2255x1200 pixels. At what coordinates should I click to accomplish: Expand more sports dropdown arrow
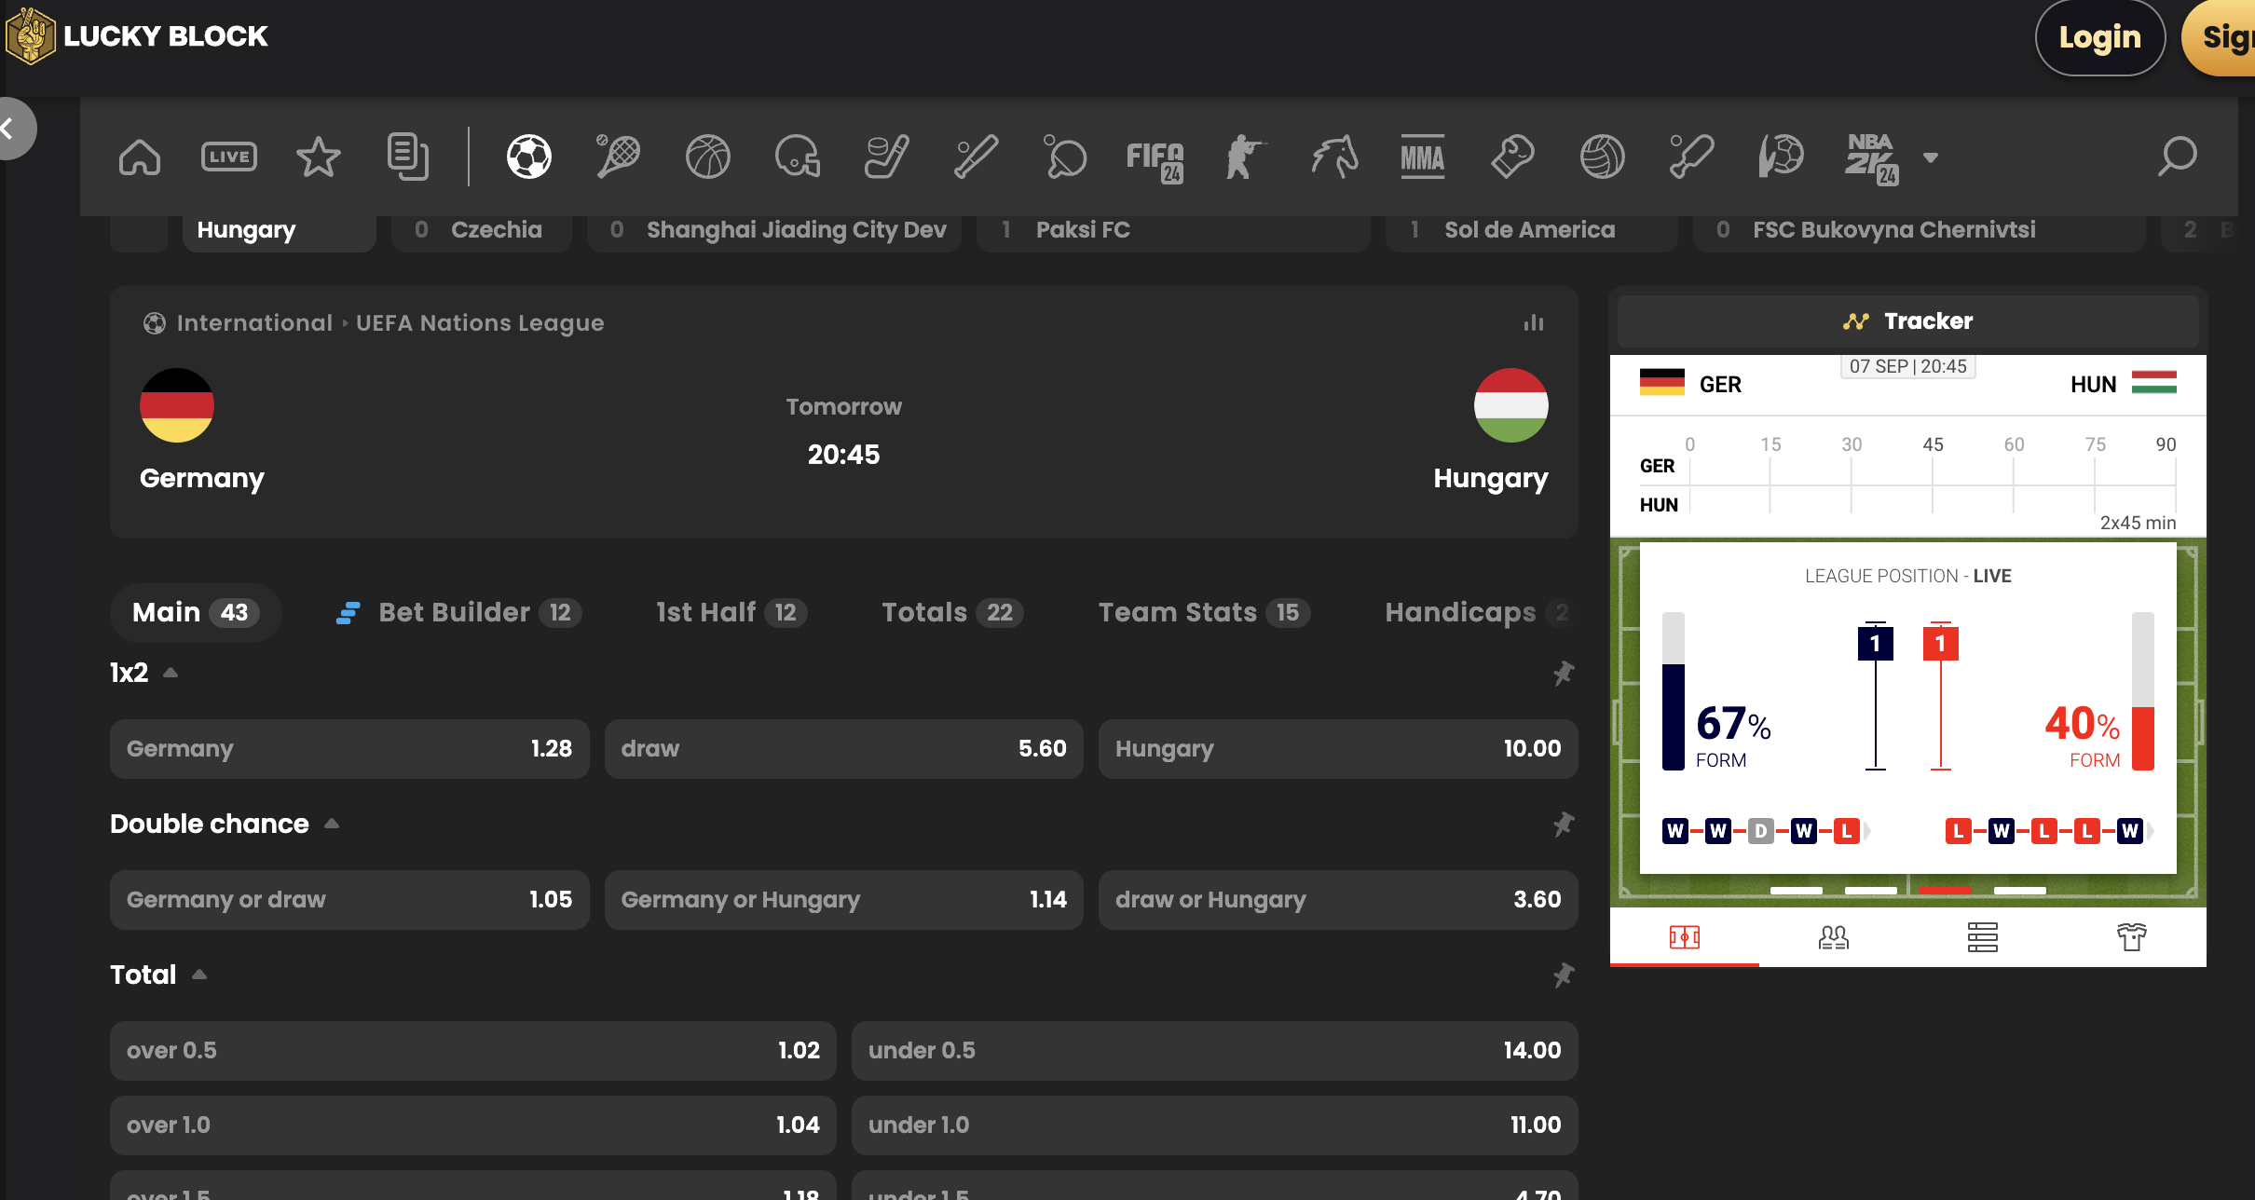click(x=1931, y=157)
